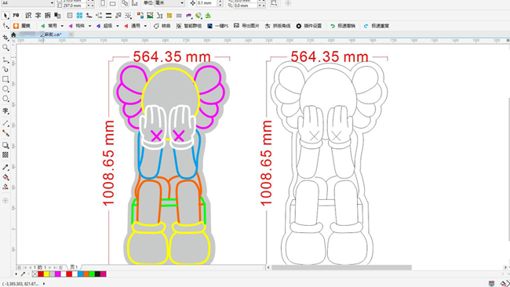Activate the Fill bucket tool
Image resolution: width=510 pixels, height=287 pixels.
point(5,177)
